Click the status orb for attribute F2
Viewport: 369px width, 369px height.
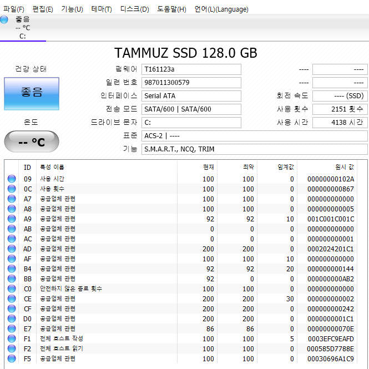coord(12,348)
